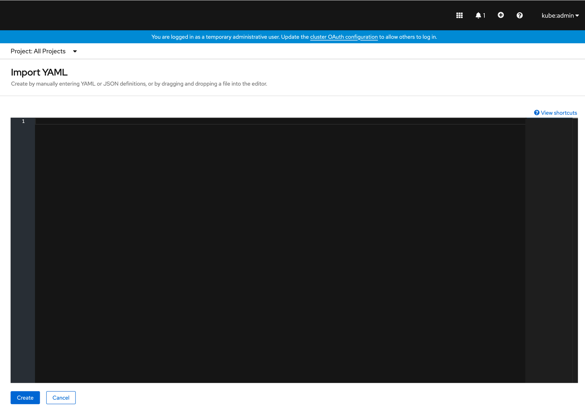Open the masthead help question icon
Viewport: 585px width, 412px height.
519,16
